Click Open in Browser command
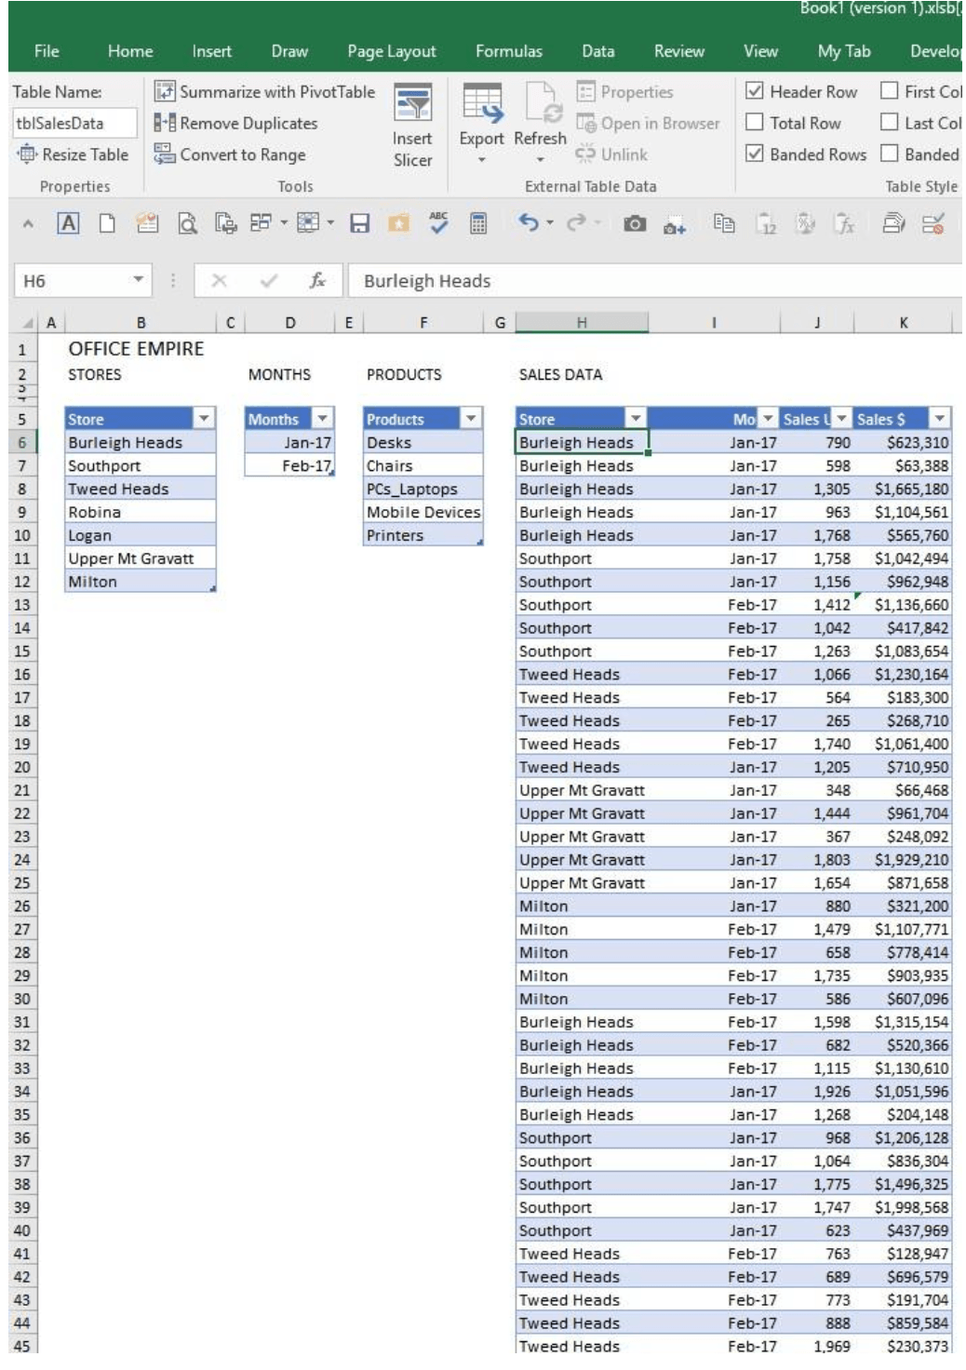 [648, 123]
